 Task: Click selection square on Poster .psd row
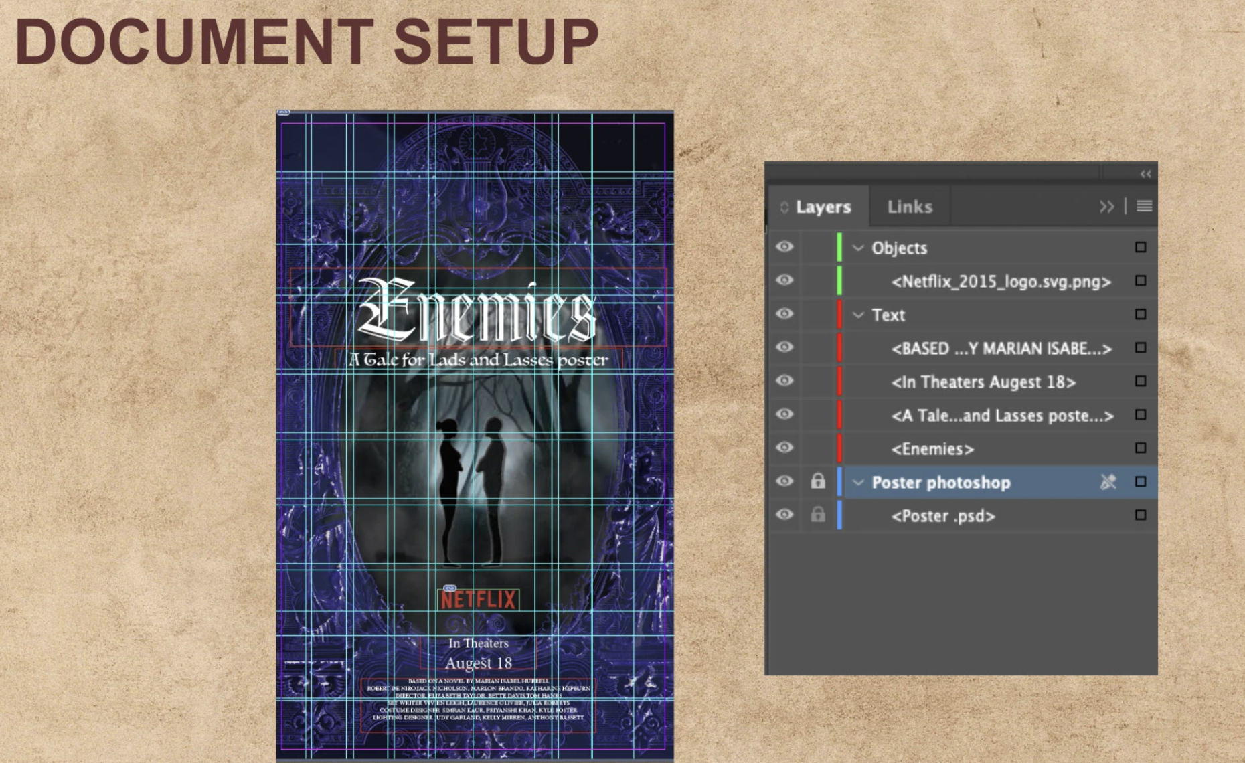pyautogui.click(x=1141, y=515)
